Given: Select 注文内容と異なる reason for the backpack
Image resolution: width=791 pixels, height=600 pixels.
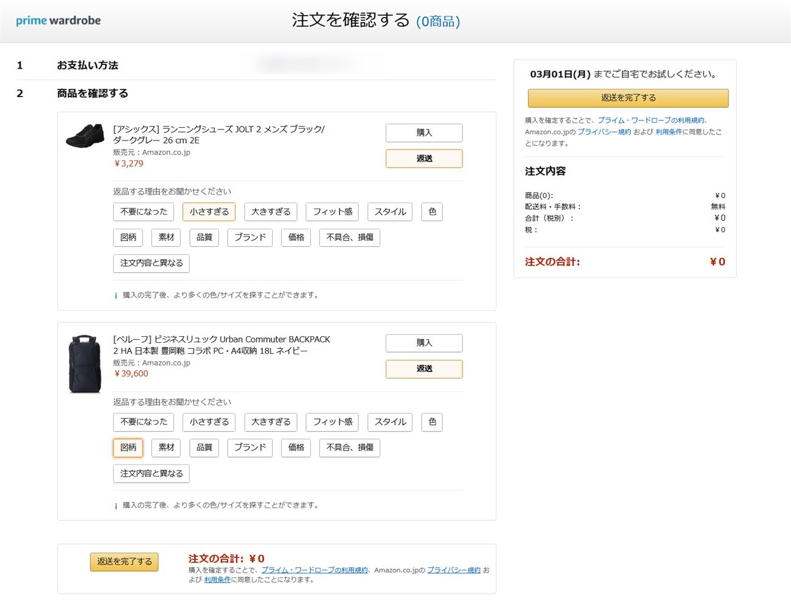Looking at the screenshot, I should (152, 474).
